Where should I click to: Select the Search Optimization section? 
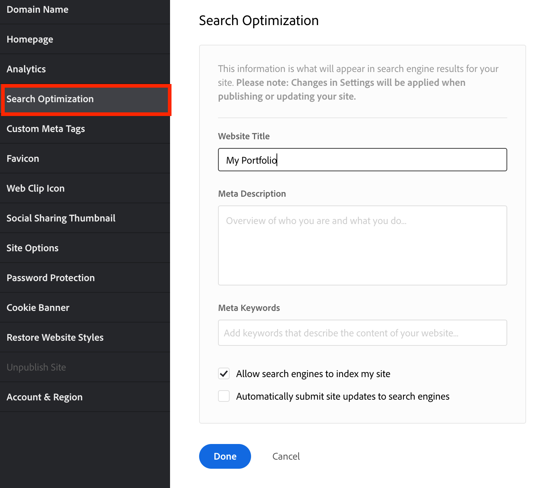[50, 99]
